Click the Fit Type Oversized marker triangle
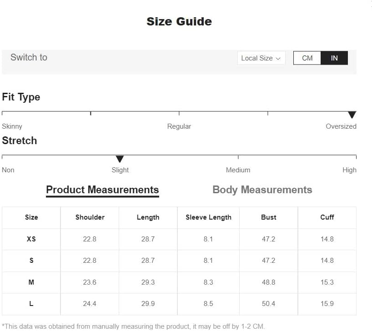The height and width of the screenshot is (331, 372). click(352, 115)
